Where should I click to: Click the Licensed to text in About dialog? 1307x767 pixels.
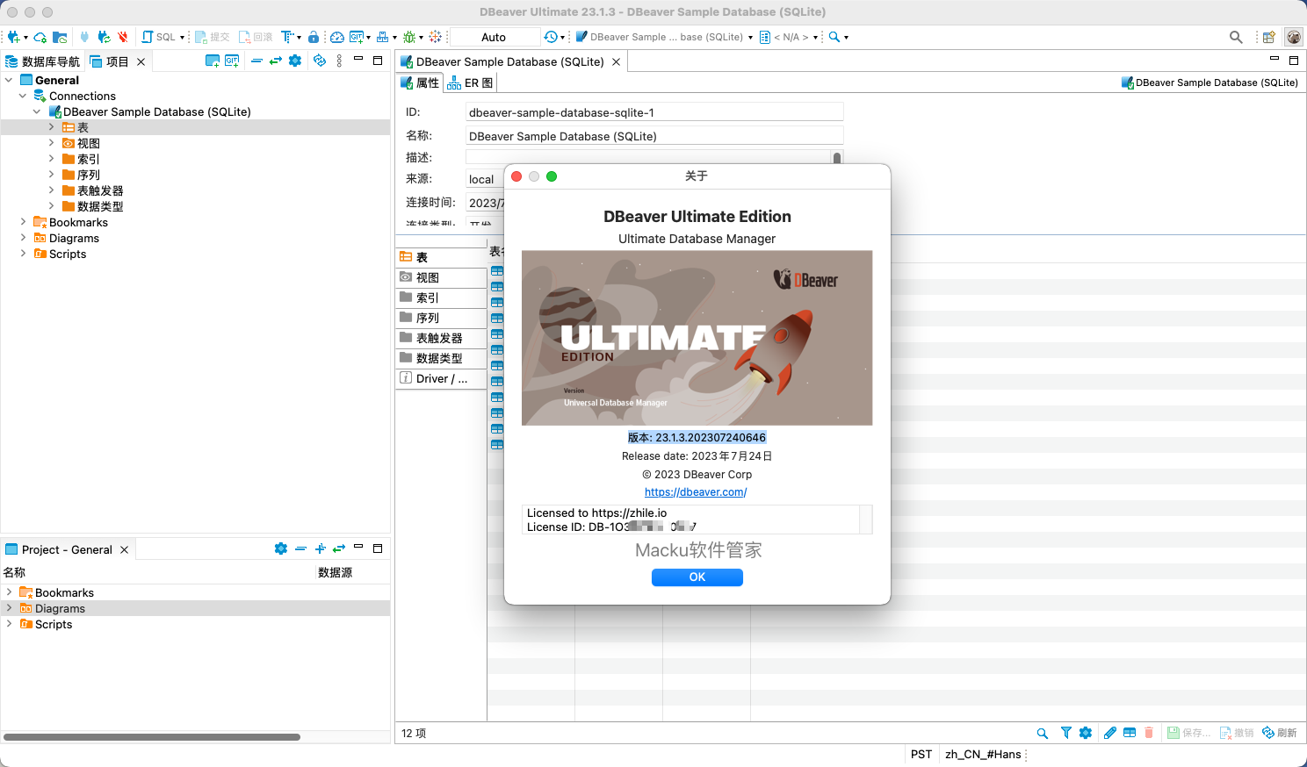pos(596,513)
